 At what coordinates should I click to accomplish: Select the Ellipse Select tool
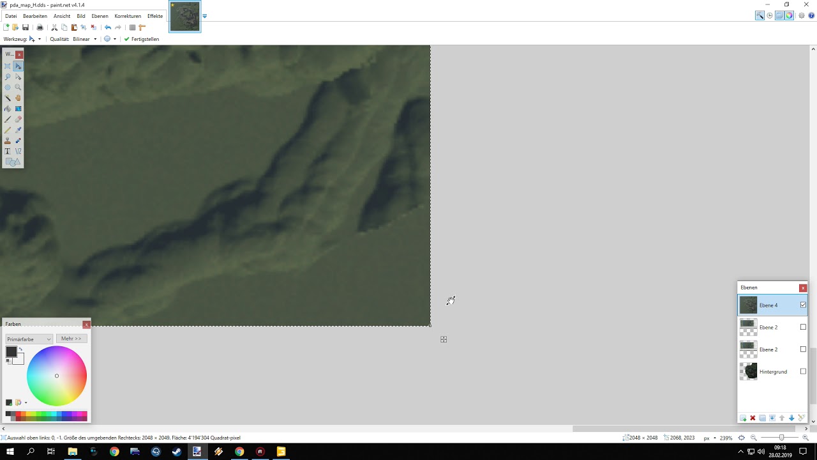tap(8, 88)
